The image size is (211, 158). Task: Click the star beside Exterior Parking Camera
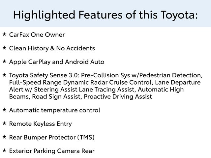(4, 150)
